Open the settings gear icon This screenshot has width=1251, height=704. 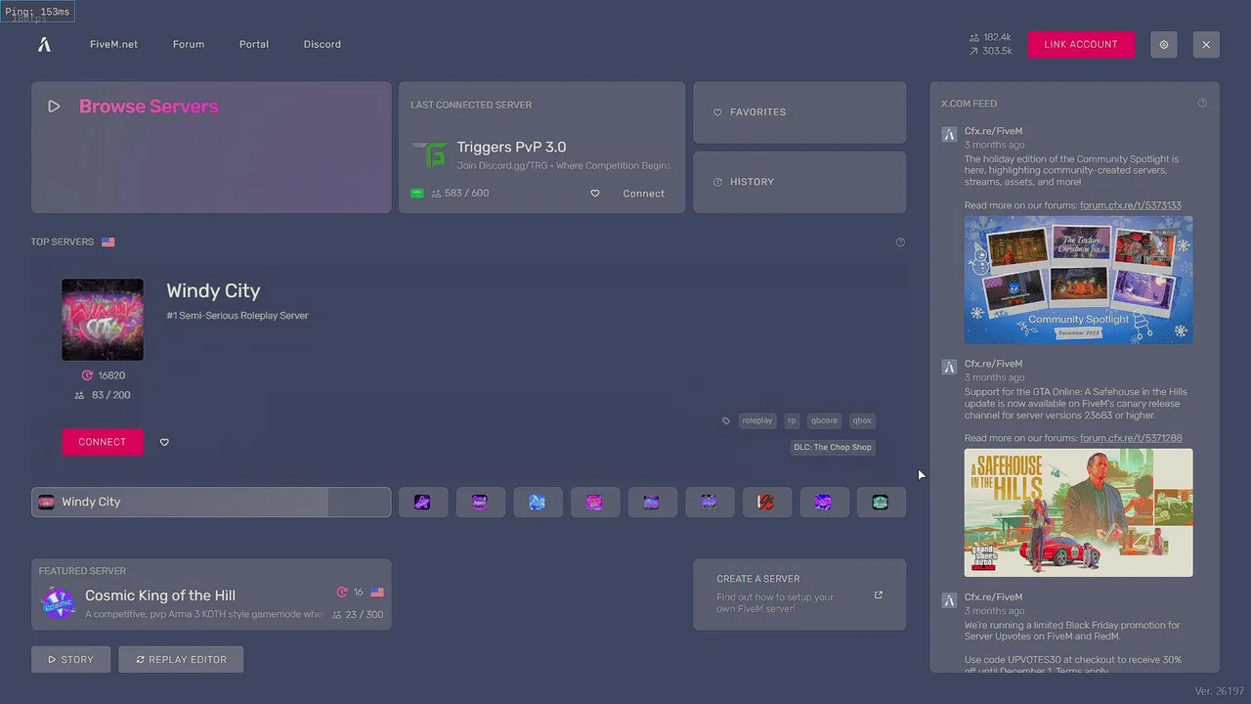pyautogui.click(x=1163, y=44)
